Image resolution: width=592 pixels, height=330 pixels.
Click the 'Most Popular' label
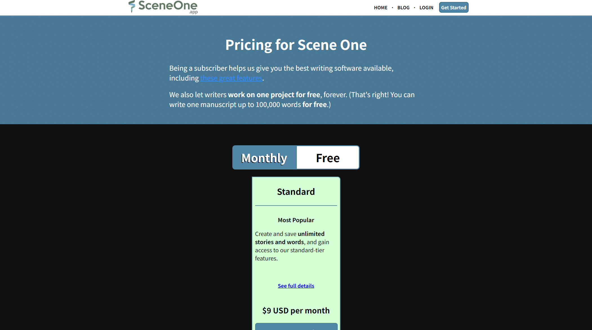pos(296,220)
